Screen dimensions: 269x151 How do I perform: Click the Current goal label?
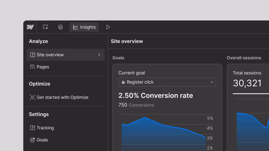coord(132,73)
